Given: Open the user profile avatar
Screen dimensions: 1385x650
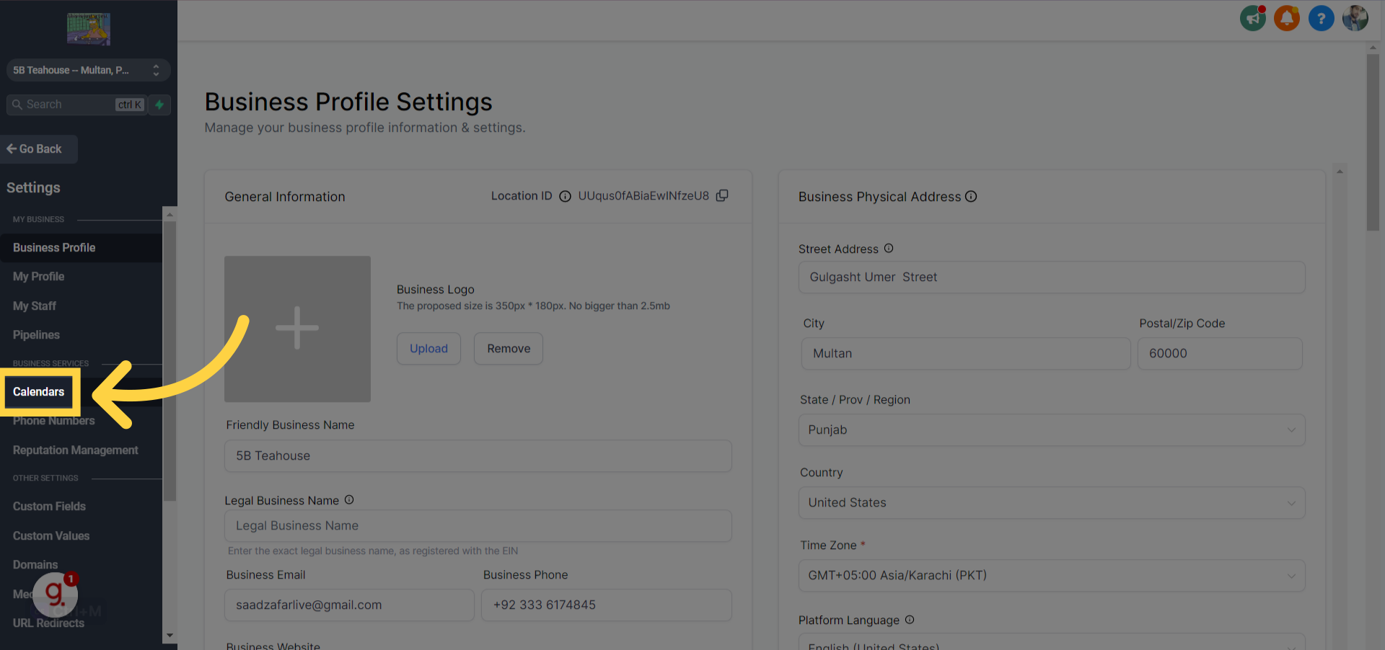Looking at the screenshot, I should tap(1355, 18).
